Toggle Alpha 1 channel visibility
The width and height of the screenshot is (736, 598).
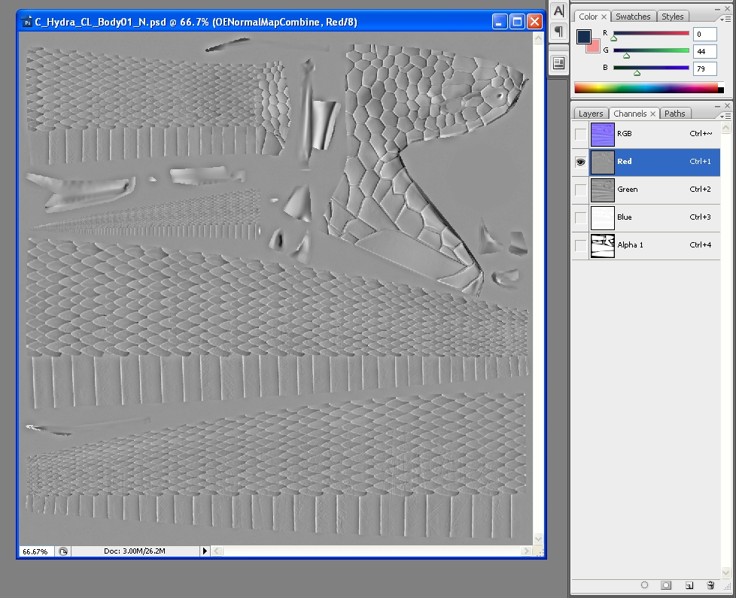tap(580, 244)
